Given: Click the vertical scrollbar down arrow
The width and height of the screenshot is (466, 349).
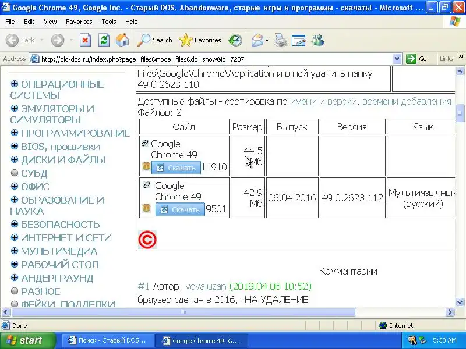Looking at the screenshot, I should (460, 302).
